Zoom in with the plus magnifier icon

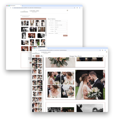click(103, 56)
